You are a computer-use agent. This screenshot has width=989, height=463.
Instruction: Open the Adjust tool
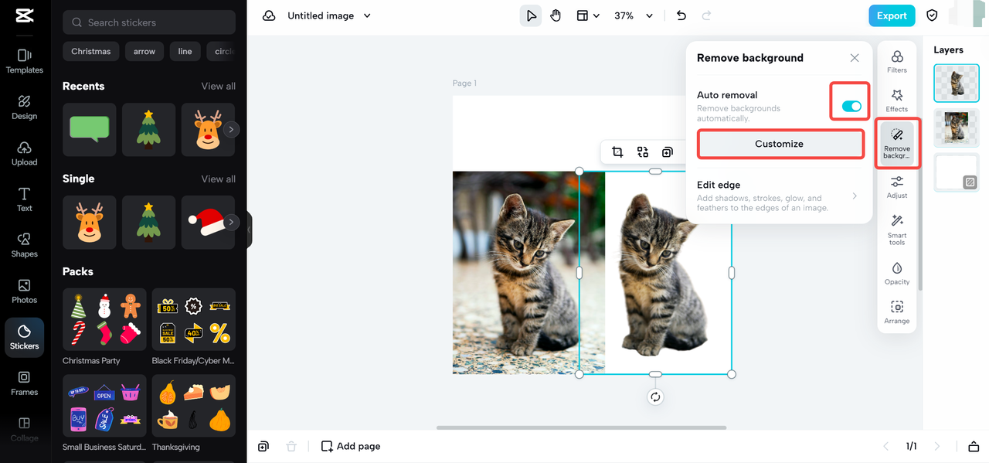[897, 187]
